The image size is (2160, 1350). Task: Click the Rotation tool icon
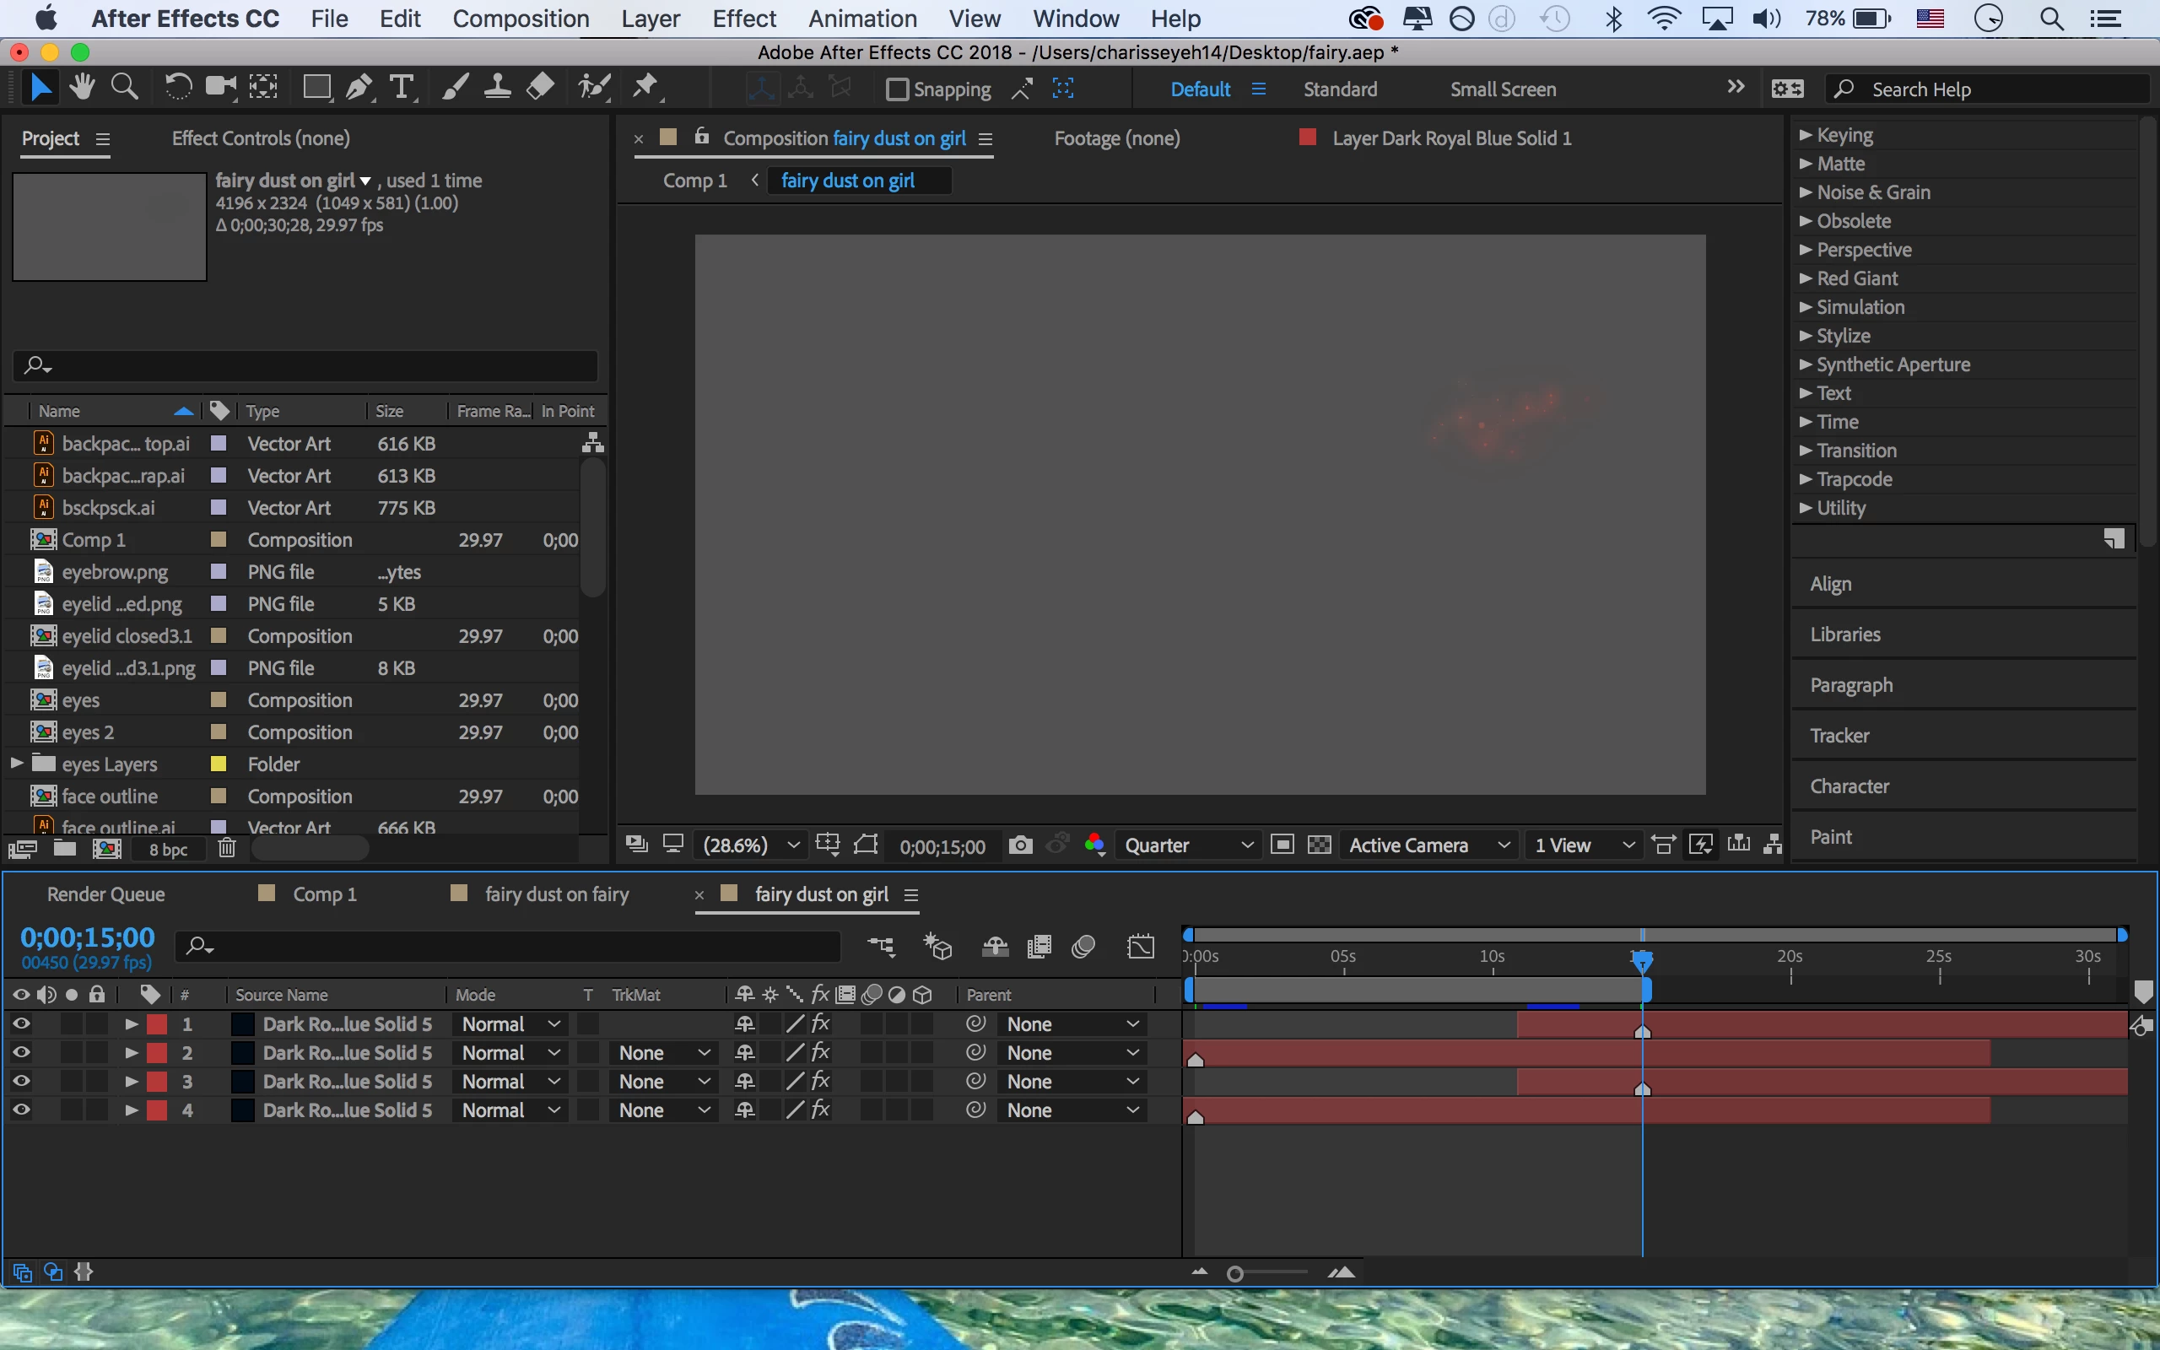click(178, 88)
